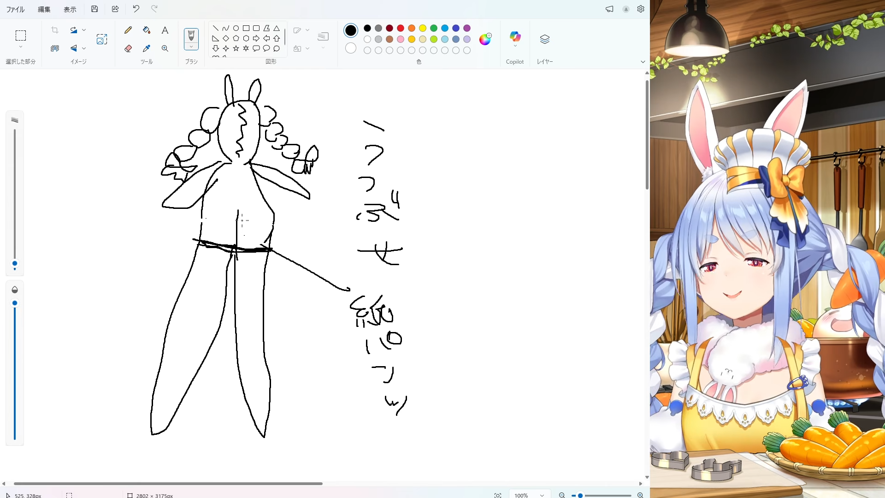Image resolution: width=885 pixels, height=498 pixels.
Task: Click the zoom in plus button
Action: coord(640,495)
